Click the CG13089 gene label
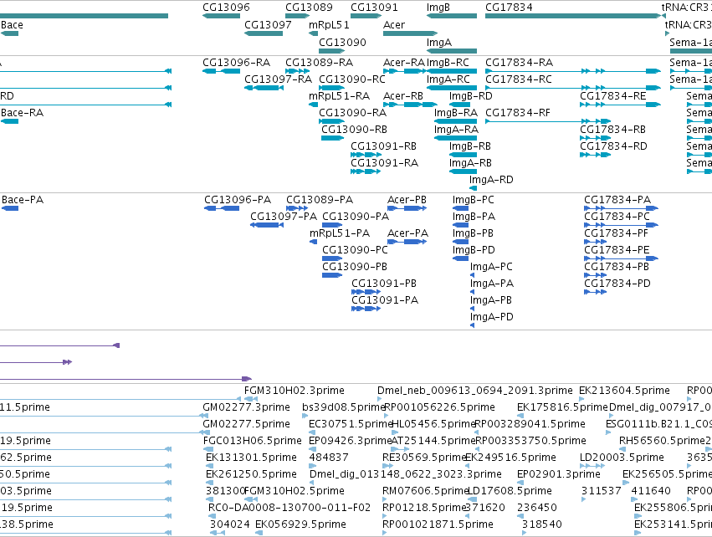 click(x=309, y=8)
